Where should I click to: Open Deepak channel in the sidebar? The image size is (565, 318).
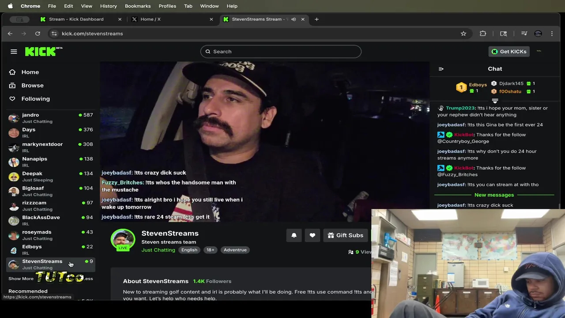tap(51, 176)
